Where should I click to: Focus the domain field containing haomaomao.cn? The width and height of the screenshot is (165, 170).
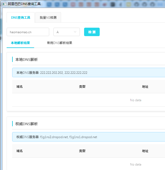[28, 32]
